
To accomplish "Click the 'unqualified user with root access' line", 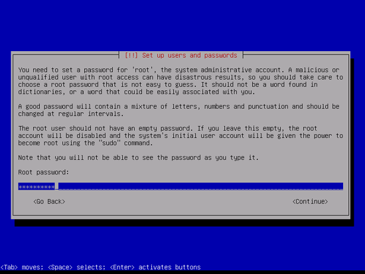I will [181, 77].
